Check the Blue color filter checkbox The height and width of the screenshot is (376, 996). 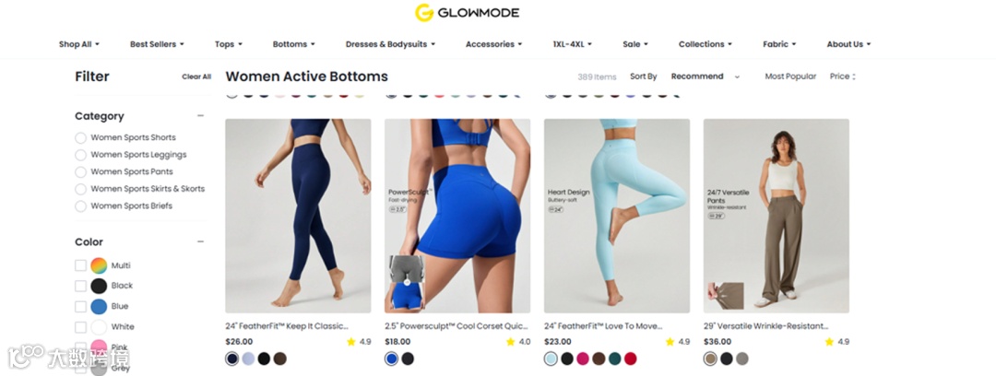(80, 307)
